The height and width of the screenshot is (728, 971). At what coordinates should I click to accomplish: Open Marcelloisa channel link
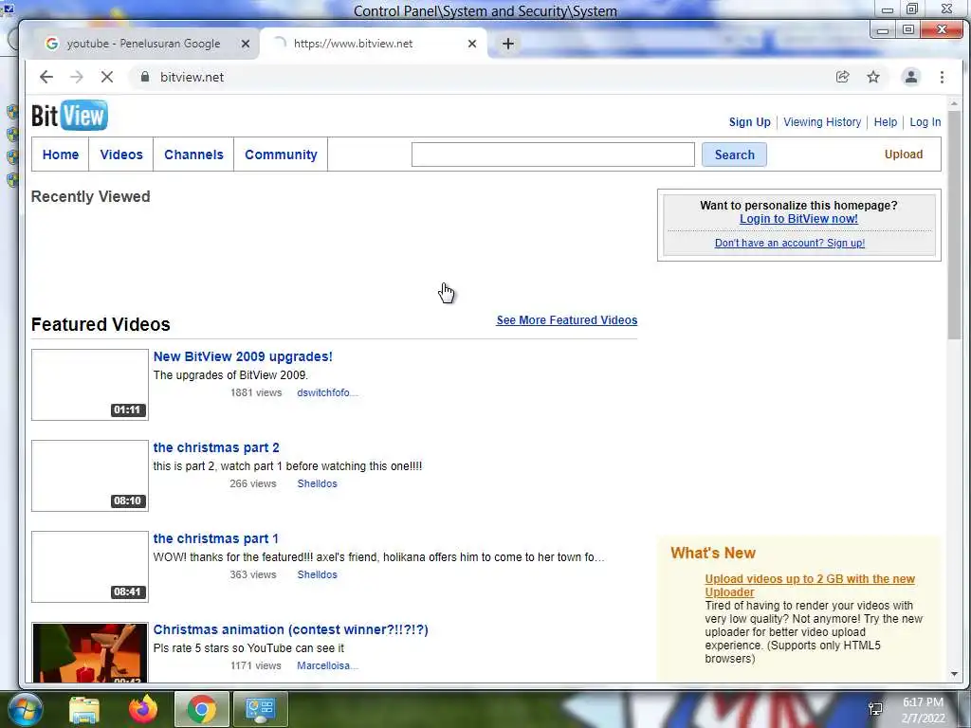(x=327, y=665)
